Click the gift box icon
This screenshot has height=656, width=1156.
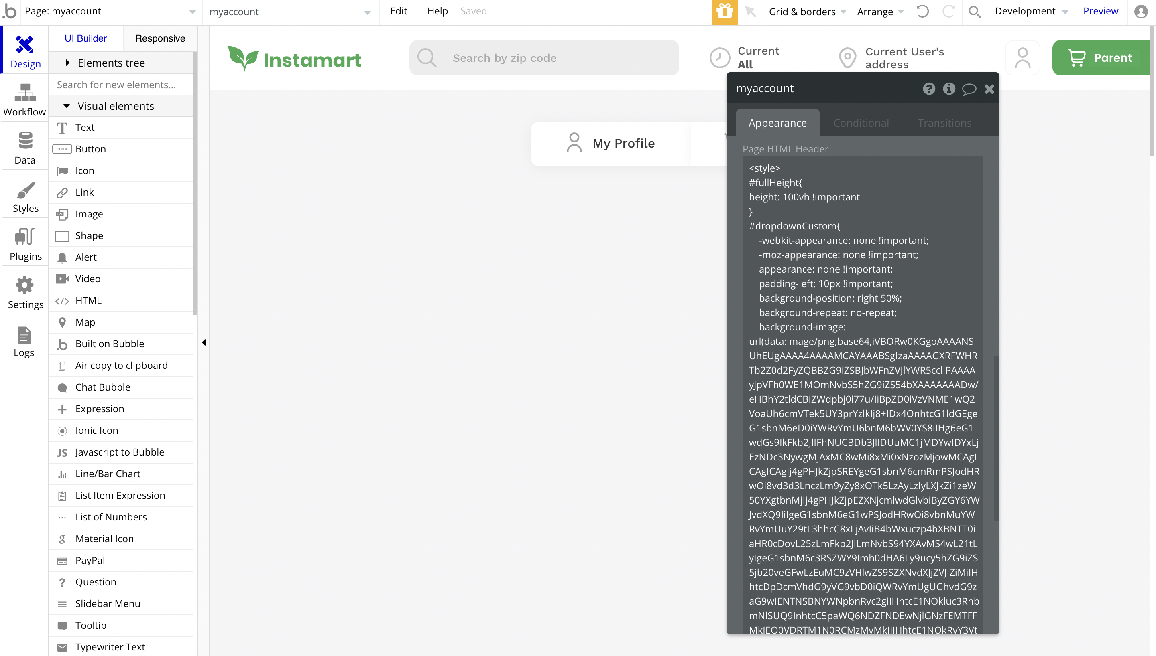pos(725,12)
